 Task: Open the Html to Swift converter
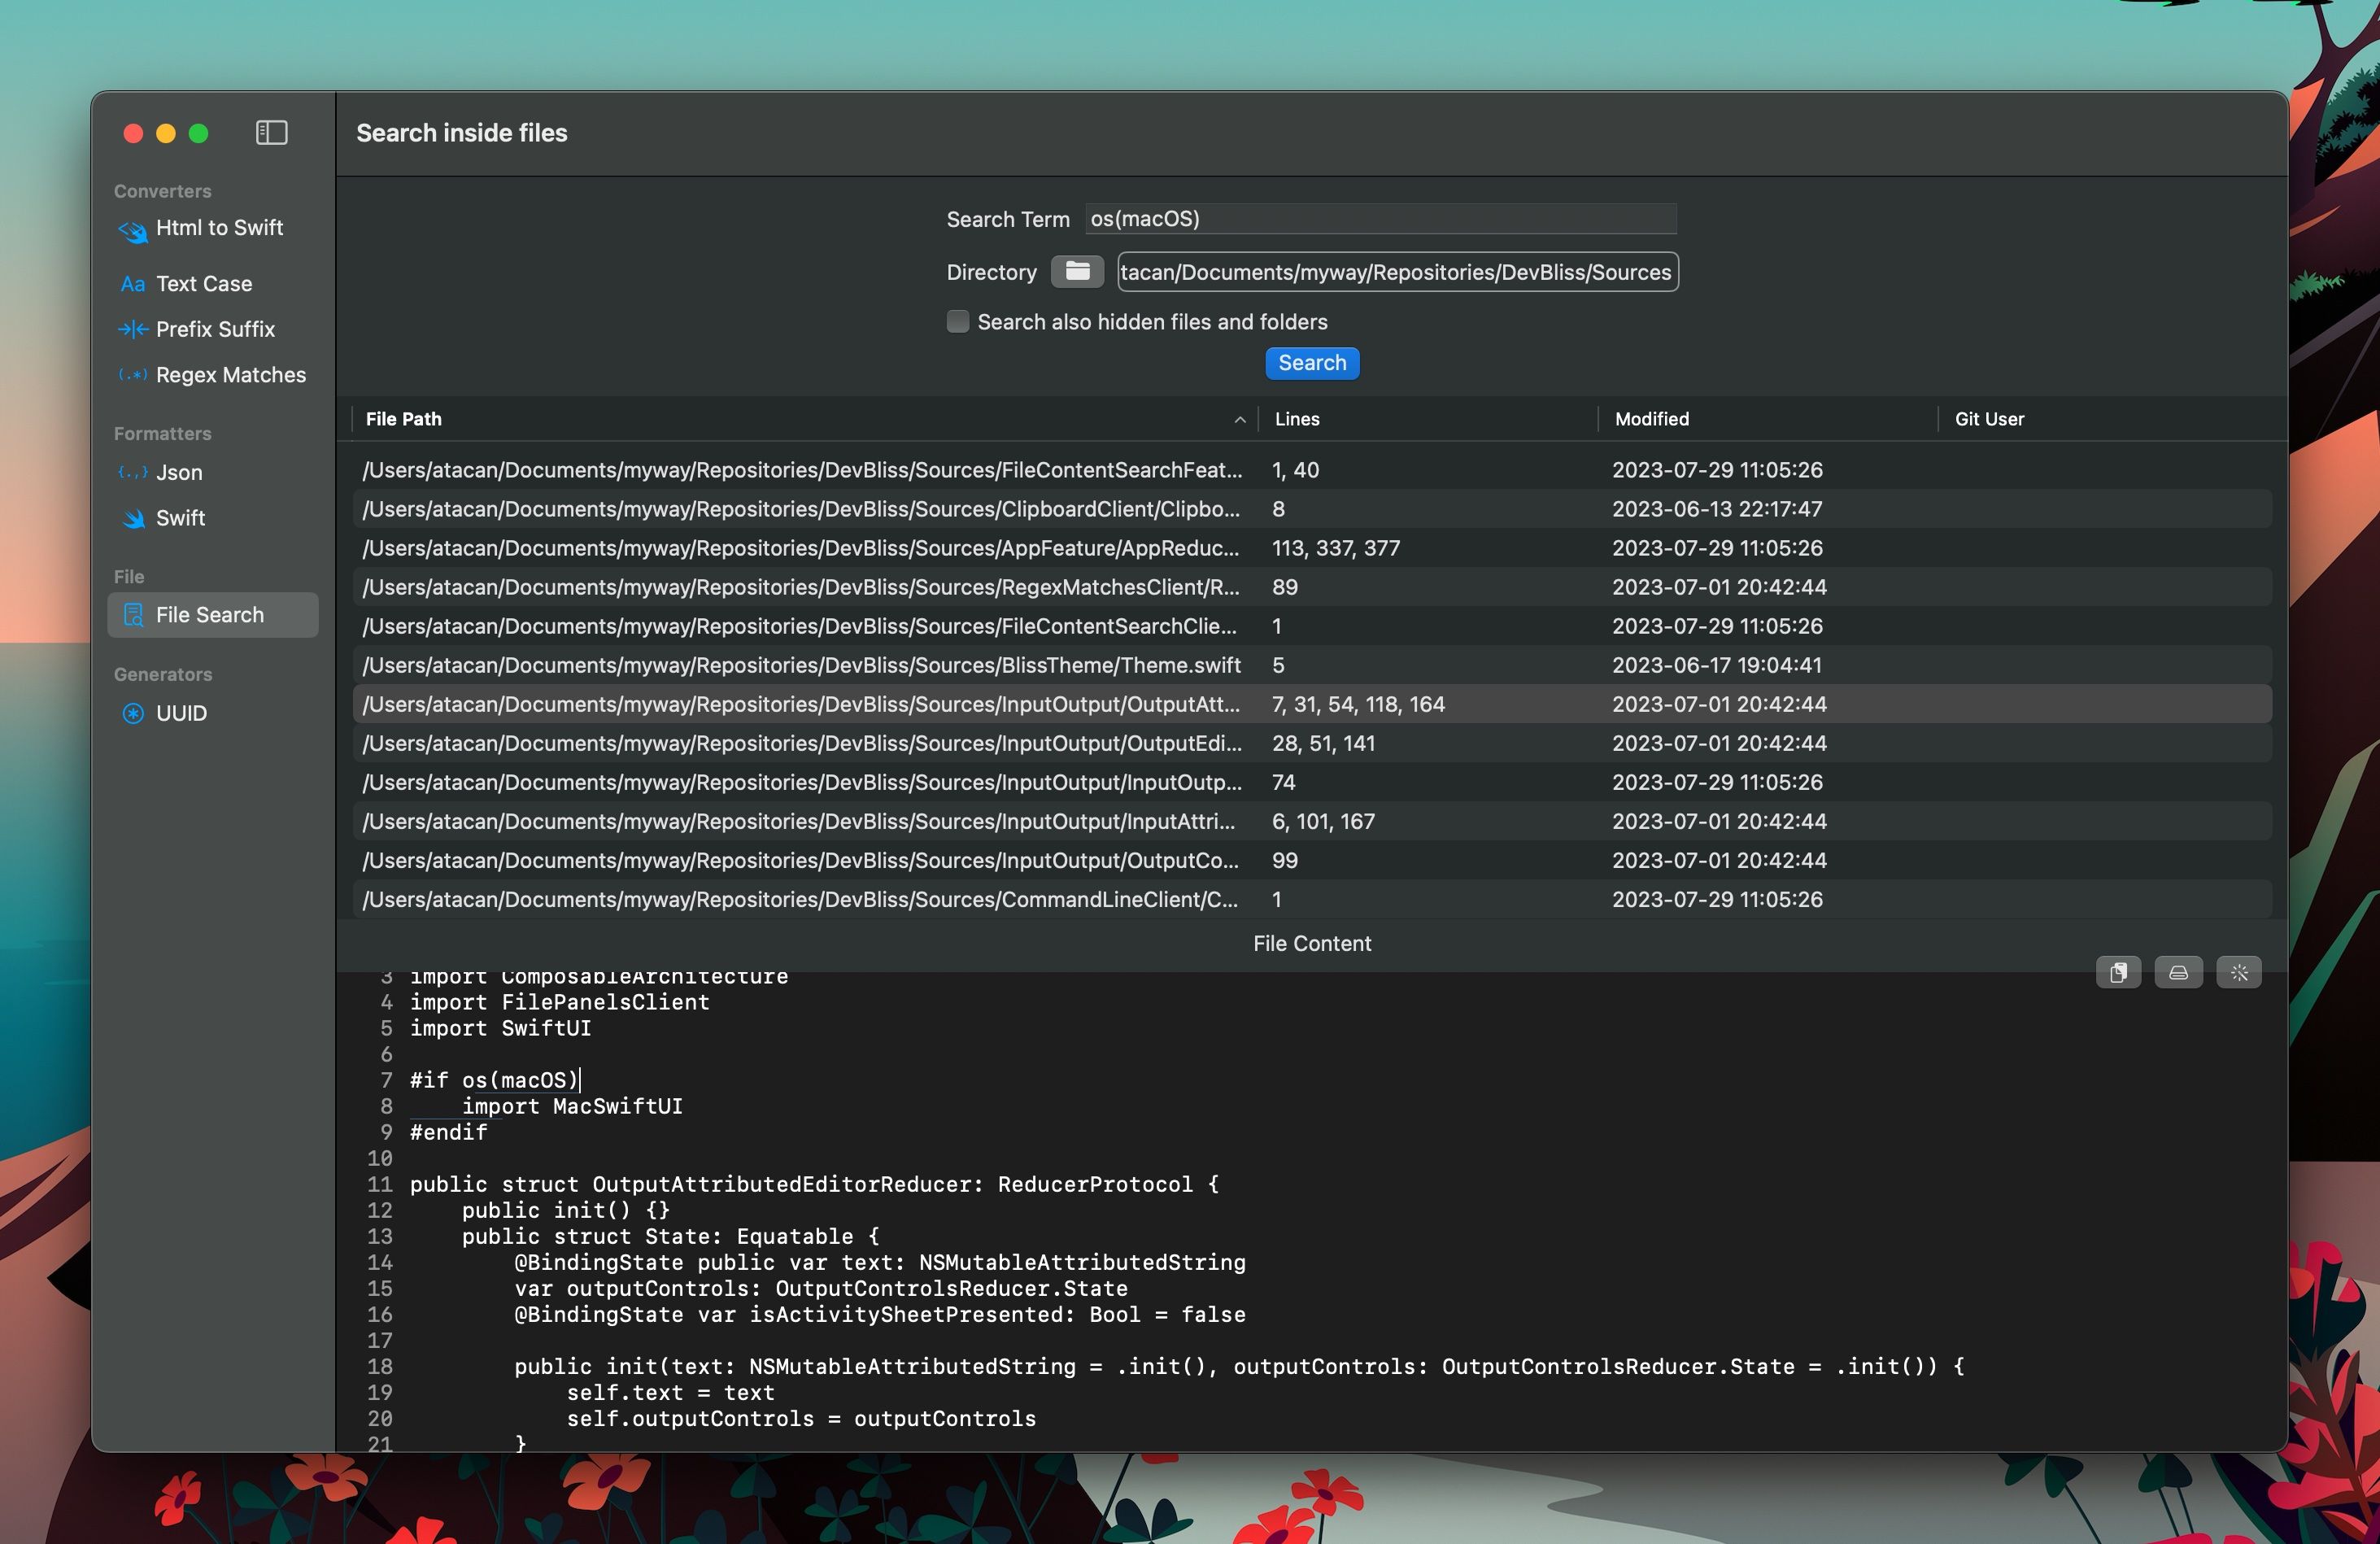213,228
